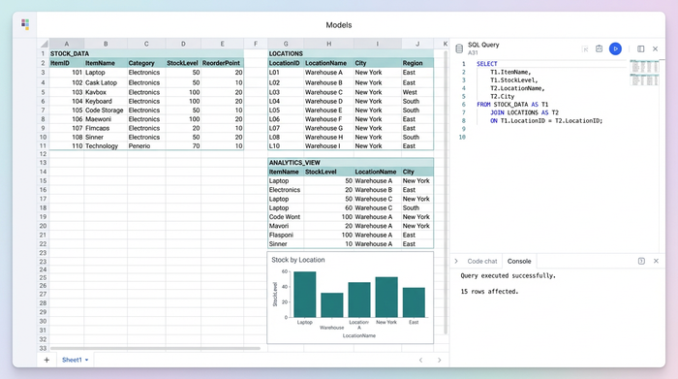Viewport: 678px width, 379px height.
Task: Select the West region cell
Action: pyautogui.click(x=417, y=92)
